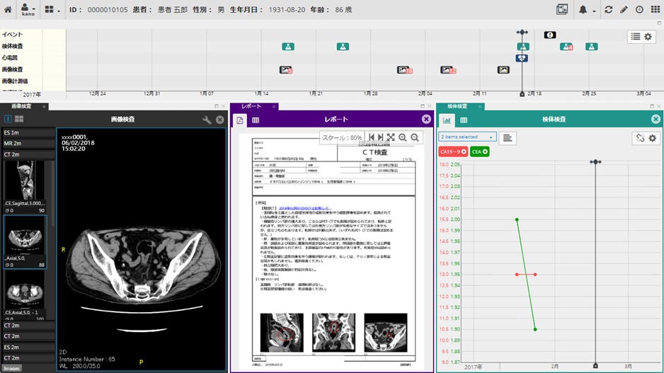Select the 画像検査 timeline row label
Image resolution: width=664 pixels, height=373 pixels.
point(13,69)
